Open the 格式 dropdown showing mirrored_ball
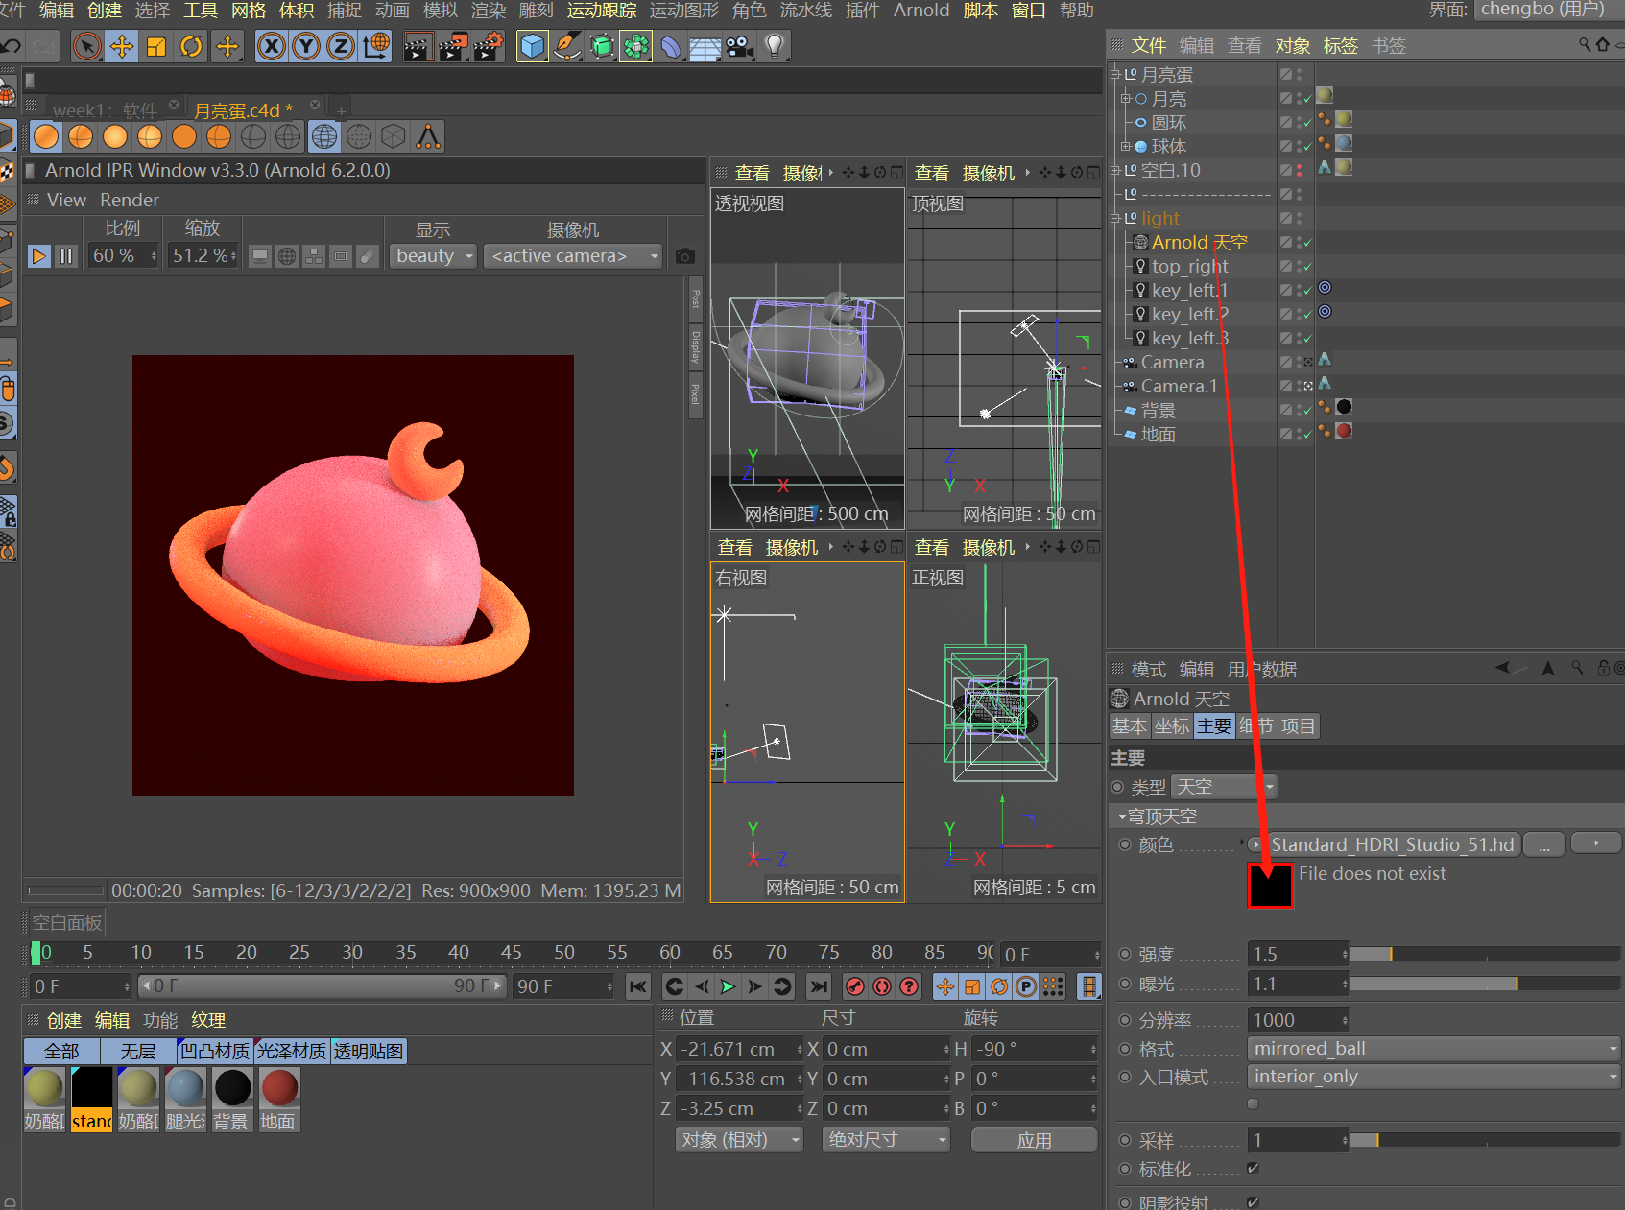This screenshot has width=1625, height=1210. coord(1434,1049)
